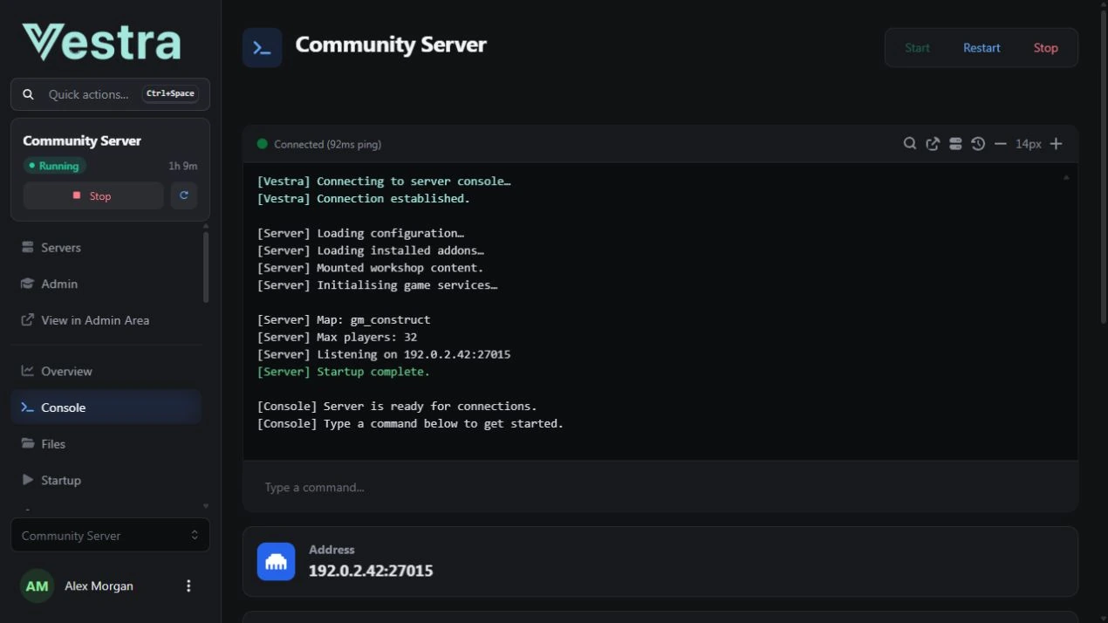This screenshot has height=623, width=1108.
Task: Open Servers in the sidebar
Action: pos(106,248)
